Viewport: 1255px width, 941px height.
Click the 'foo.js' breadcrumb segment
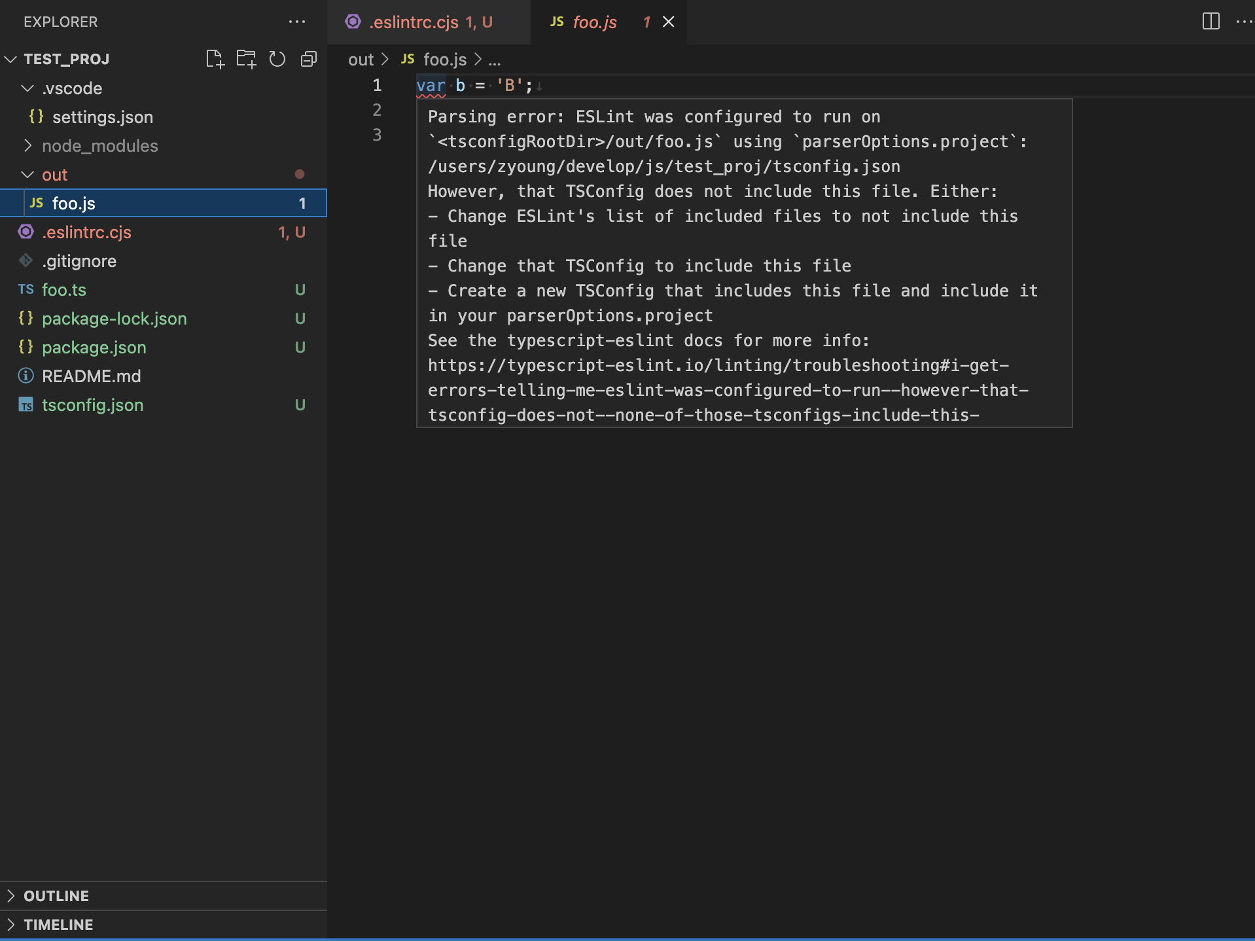pos(445,60)
